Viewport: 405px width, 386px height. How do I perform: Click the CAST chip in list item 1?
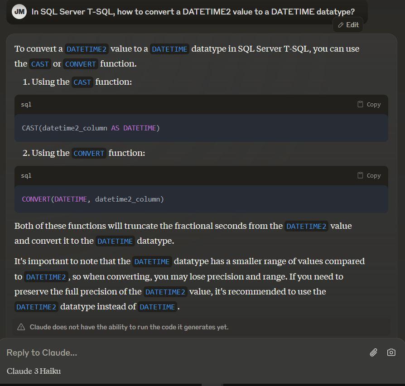point(82,82)
